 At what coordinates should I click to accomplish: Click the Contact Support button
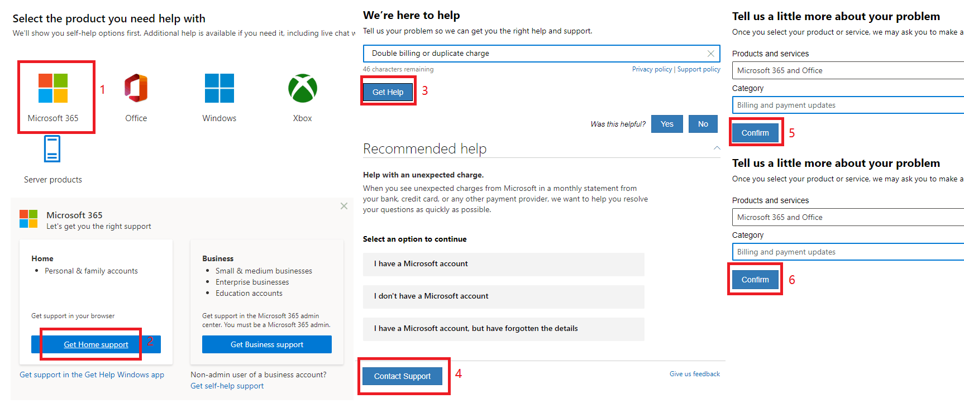point(402,376)
